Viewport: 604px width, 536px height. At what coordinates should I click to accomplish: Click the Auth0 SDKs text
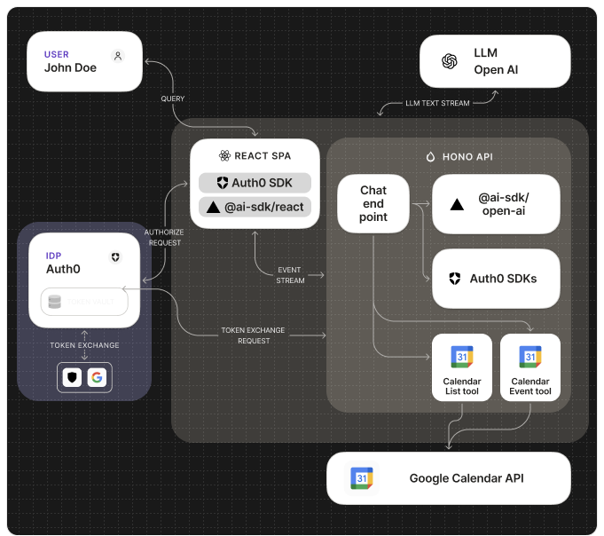tap(503, 279)
